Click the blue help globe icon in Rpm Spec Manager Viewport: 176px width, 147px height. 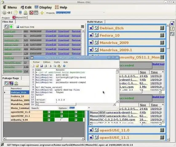[x=64, y=66]
